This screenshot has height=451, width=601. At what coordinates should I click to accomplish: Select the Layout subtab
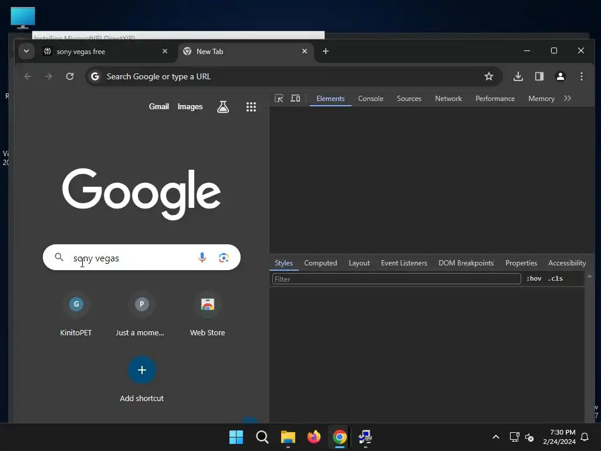pos(359,263)
